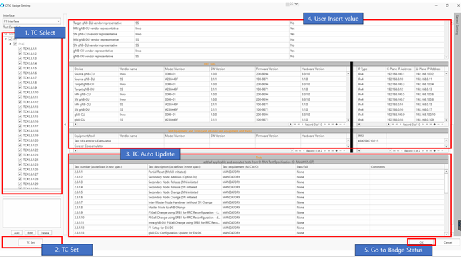Click the OTIC app icon in title bar
The width and height of the screenshot is (461, 257).
tap(3, 5)
